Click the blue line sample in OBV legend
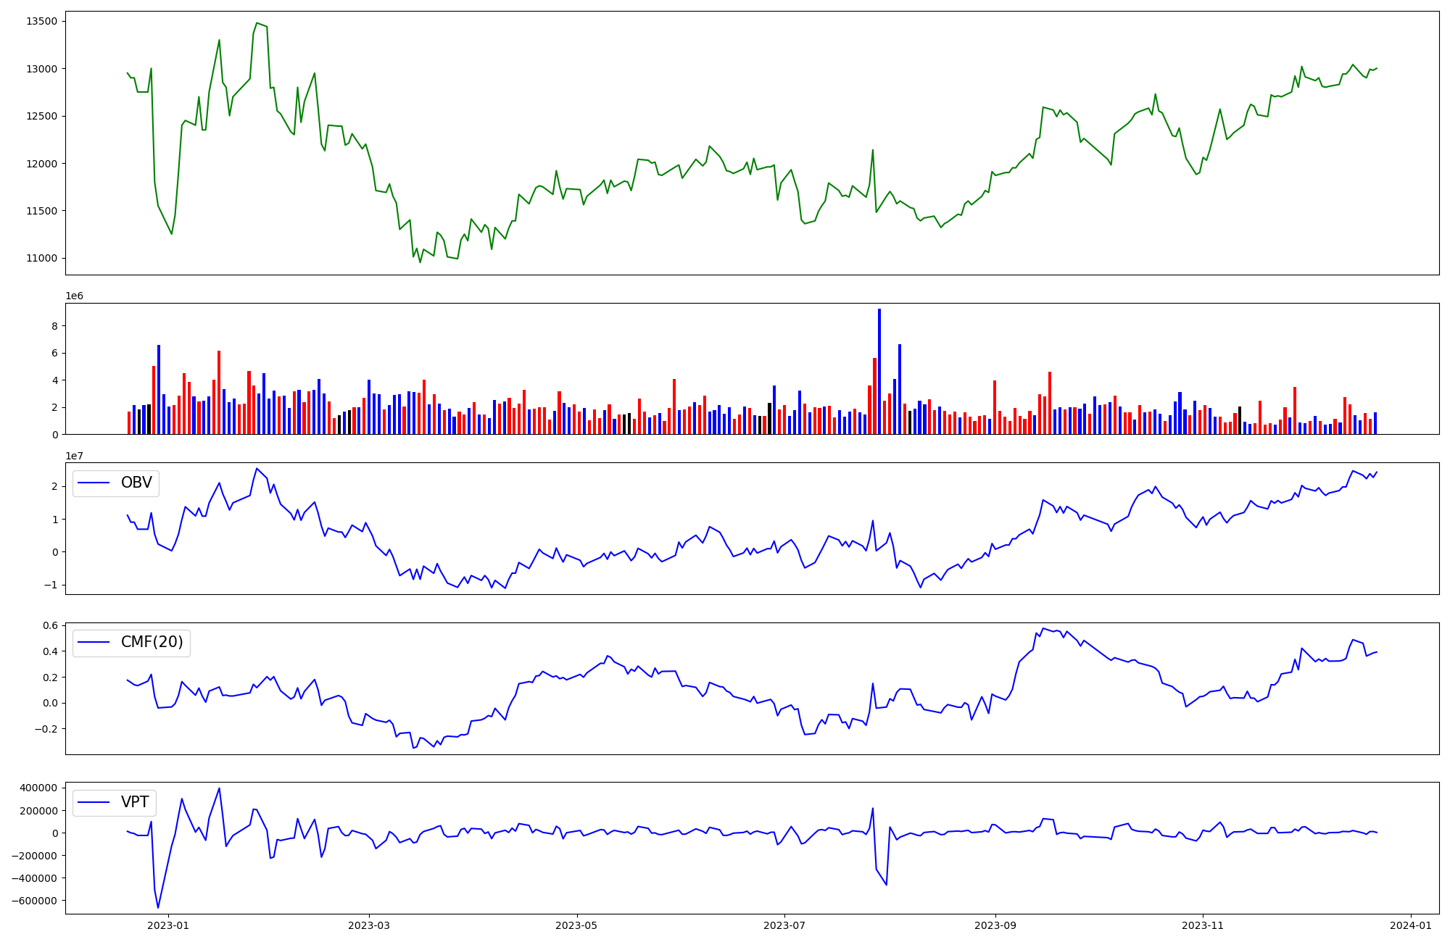This screenshot has width=1450, height=942. click(94, 483)
